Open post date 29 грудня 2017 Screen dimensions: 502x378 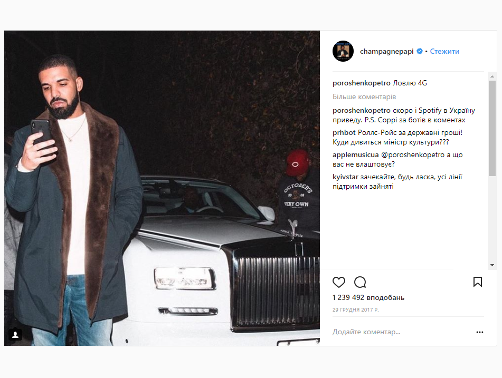point(355,309)
